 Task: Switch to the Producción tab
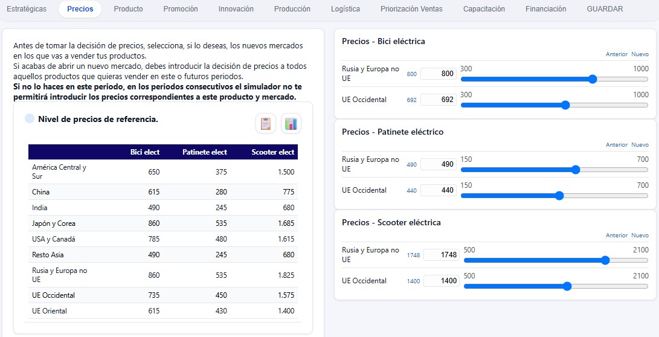pyautogui.click(x=292, y=9)
